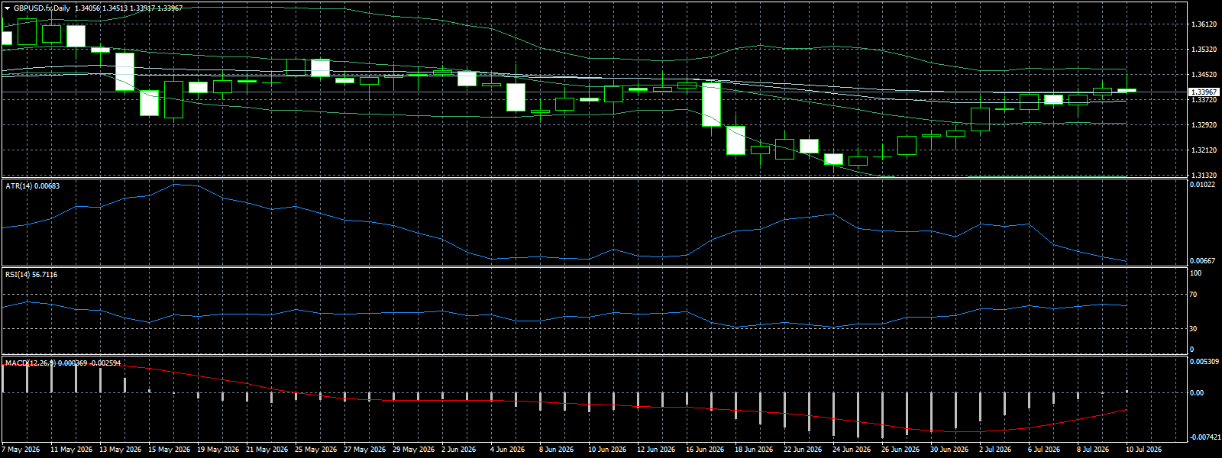
Task: Click the 6 Jul 2026 date label
Action: (1045, 450)
